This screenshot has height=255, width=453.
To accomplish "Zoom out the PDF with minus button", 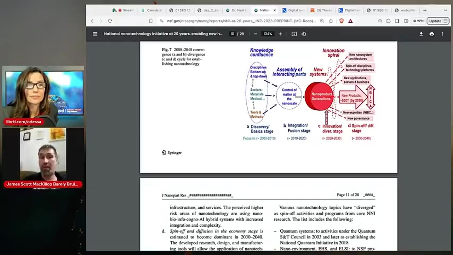I will point(255,34).
